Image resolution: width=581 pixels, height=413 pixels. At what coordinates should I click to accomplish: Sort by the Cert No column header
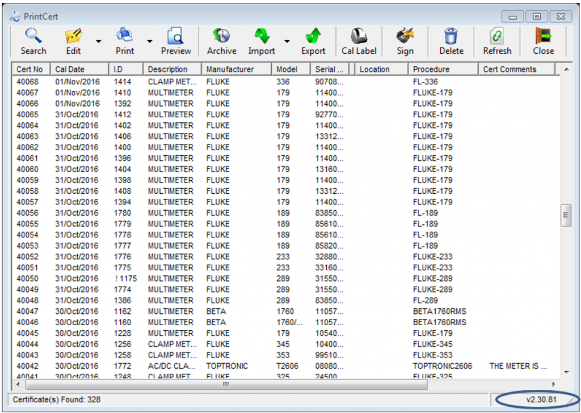pos(30,69)
